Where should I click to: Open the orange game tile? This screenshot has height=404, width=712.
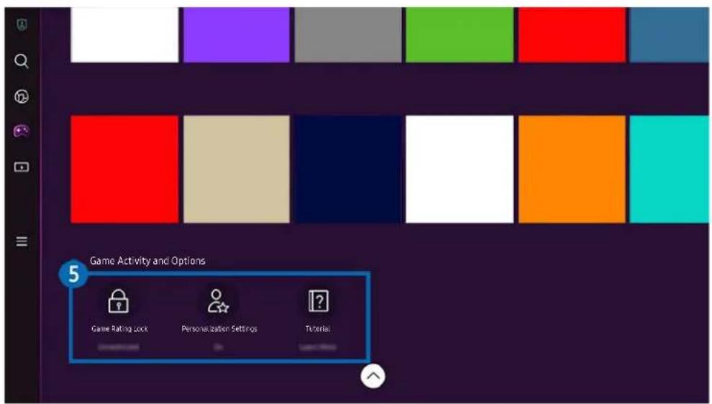coord(572,170)
